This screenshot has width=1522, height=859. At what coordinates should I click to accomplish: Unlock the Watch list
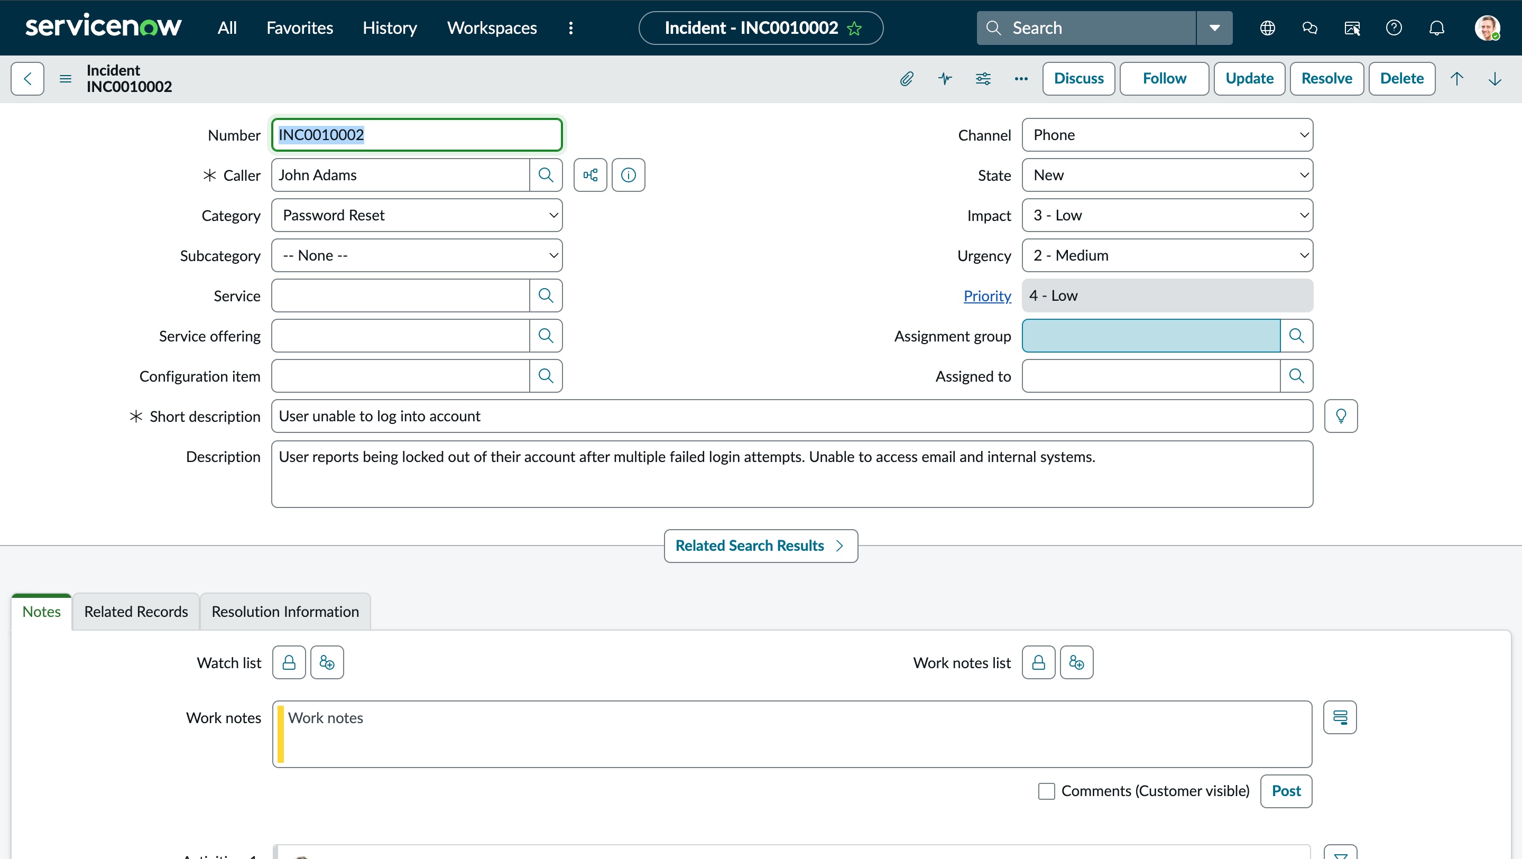[x=289, y=662]
